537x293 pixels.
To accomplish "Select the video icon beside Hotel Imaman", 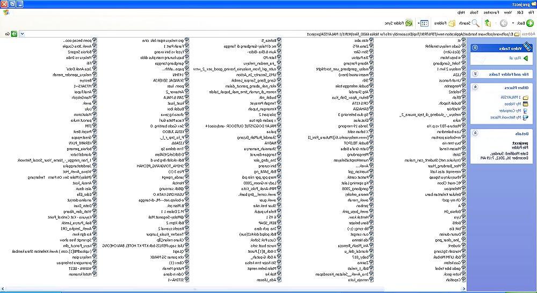I will click(94, 274).
